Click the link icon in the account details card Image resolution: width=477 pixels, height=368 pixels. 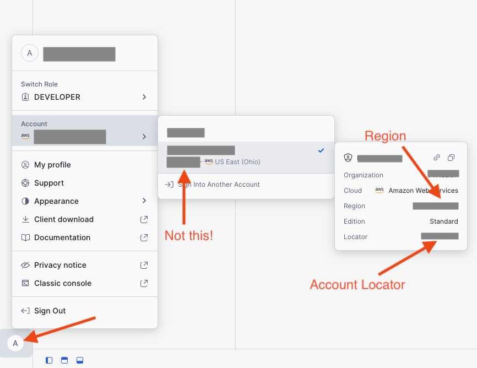436,157
